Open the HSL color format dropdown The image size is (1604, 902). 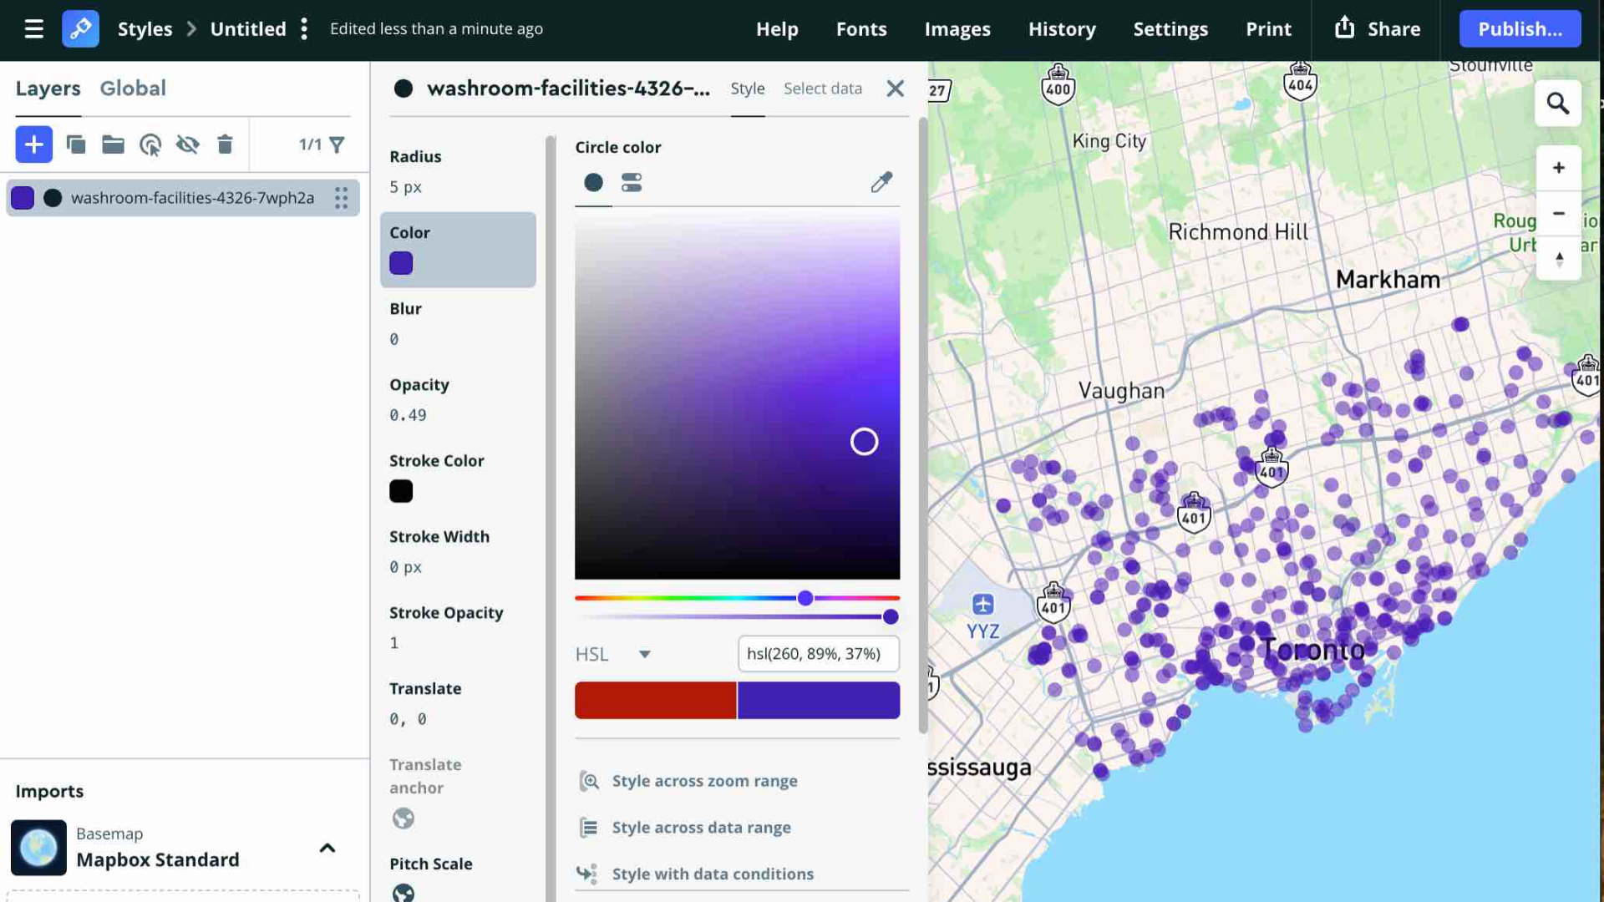click(615, 654)
